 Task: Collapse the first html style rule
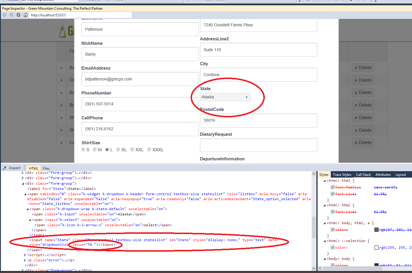pos(325,181)
